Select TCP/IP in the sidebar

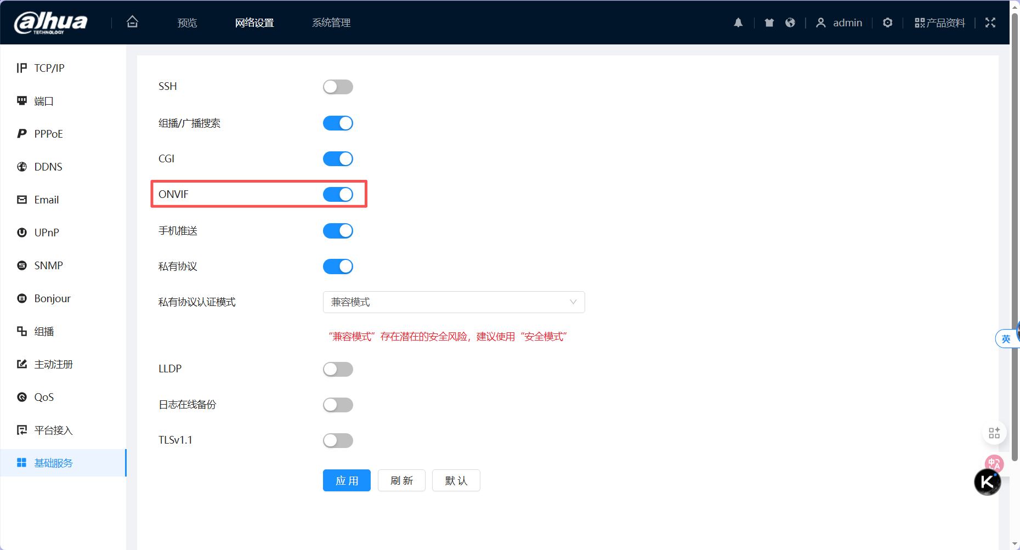tap(49, 68)
